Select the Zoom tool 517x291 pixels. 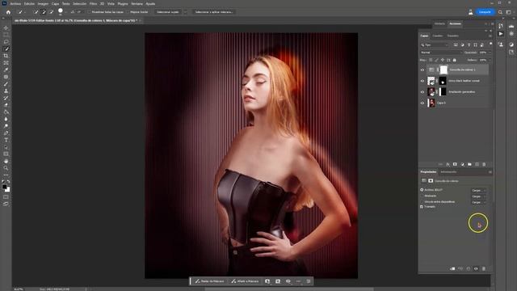click(6, 168)
